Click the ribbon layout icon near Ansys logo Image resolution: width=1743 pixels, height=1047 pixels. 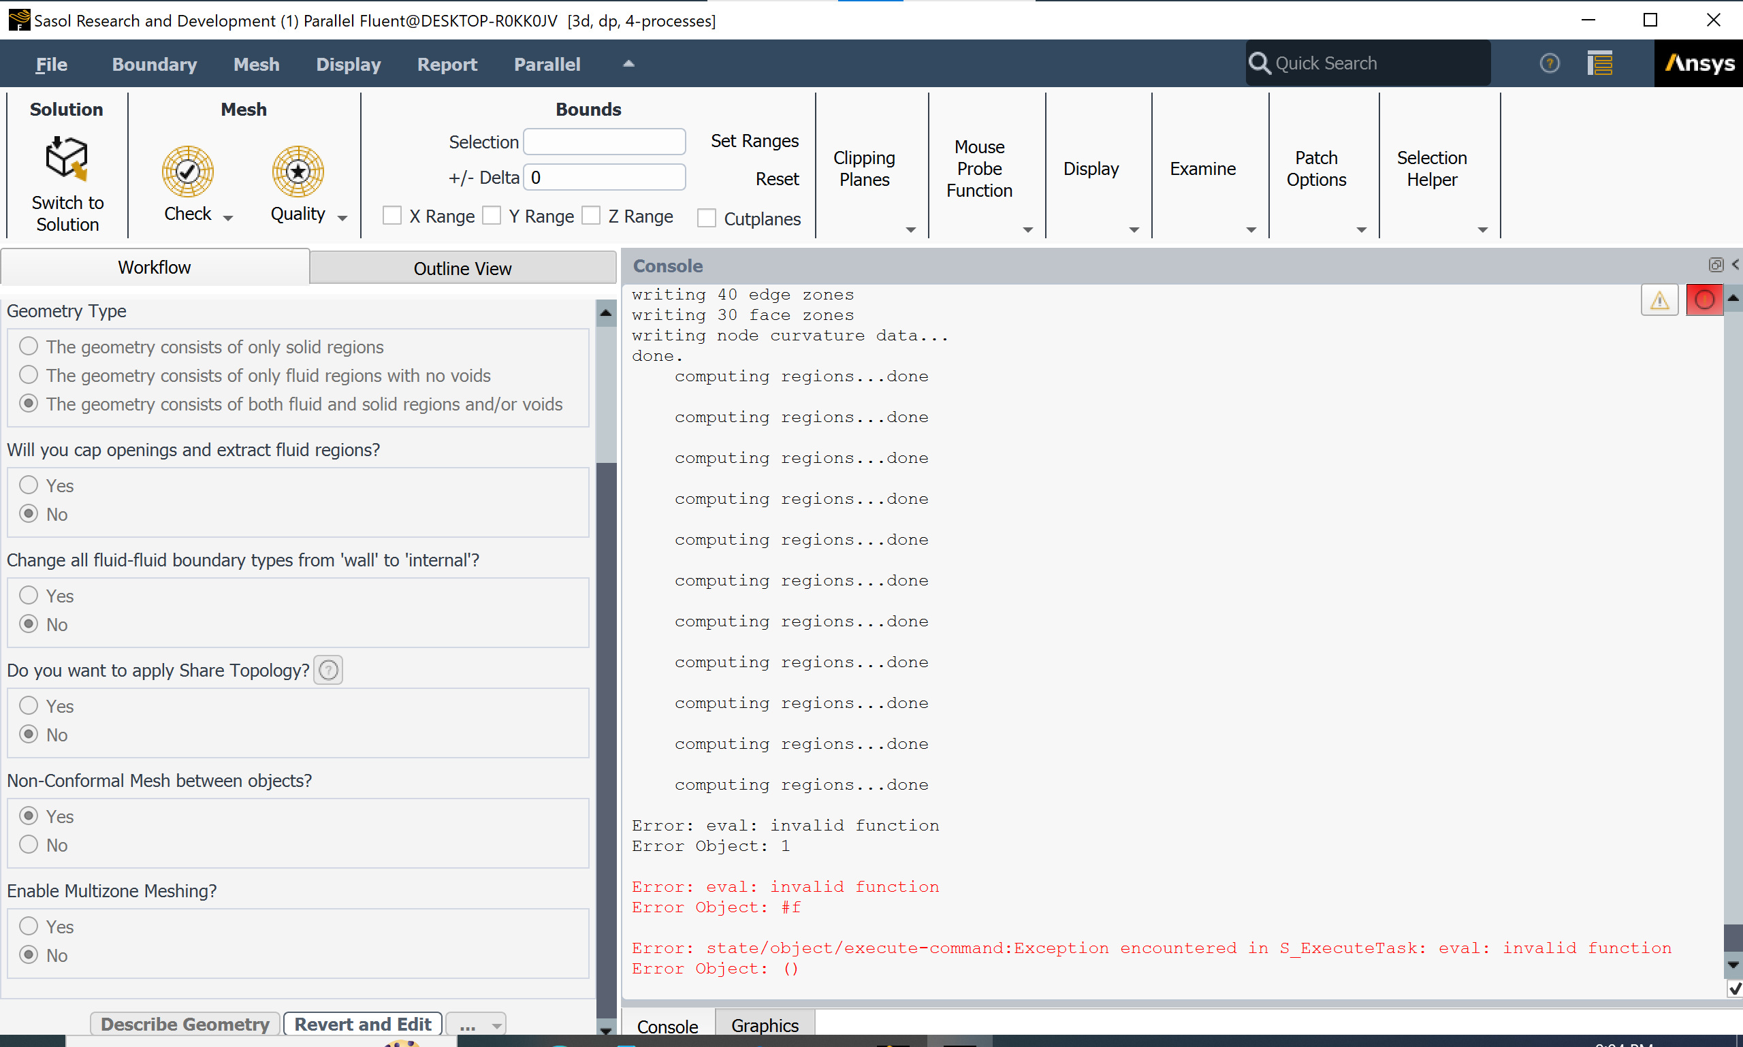pyautogui.click(x=1600, y=63)
